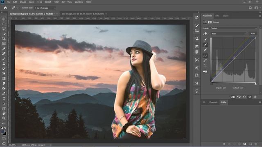Switch to the Channels tab

[213, 102]
